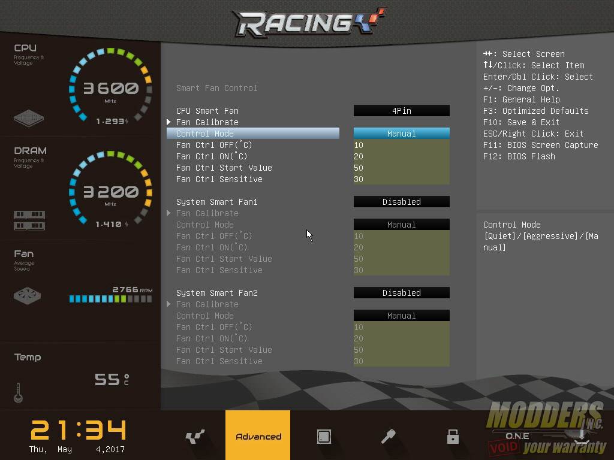This screenshot has height=460, width=614.
Task: Select CPU Fan Ctrl Sensitive label
Action: 219,179
